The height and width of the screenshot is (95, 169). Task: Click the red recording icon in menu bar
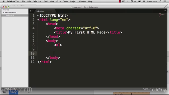coord(120,1)
